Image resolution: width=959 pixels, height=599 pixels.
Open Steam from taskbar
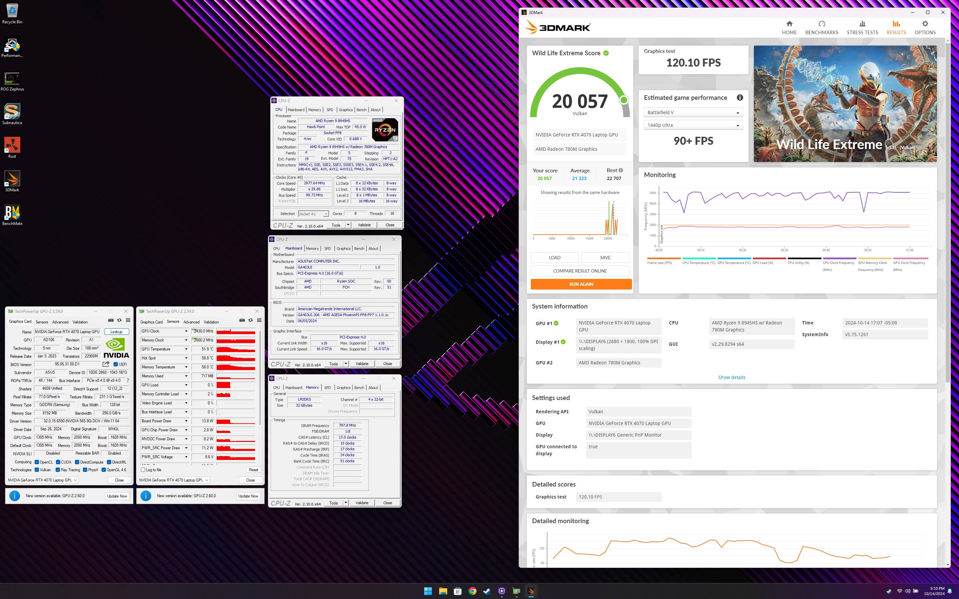[x=486, y=591]
